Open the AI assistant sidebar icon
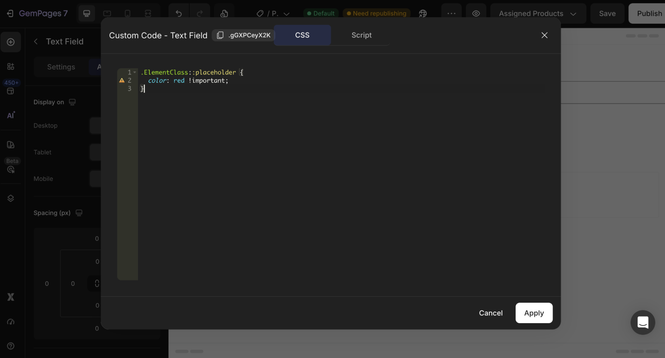This screenshot has height=358, width=665. [11, 115]
